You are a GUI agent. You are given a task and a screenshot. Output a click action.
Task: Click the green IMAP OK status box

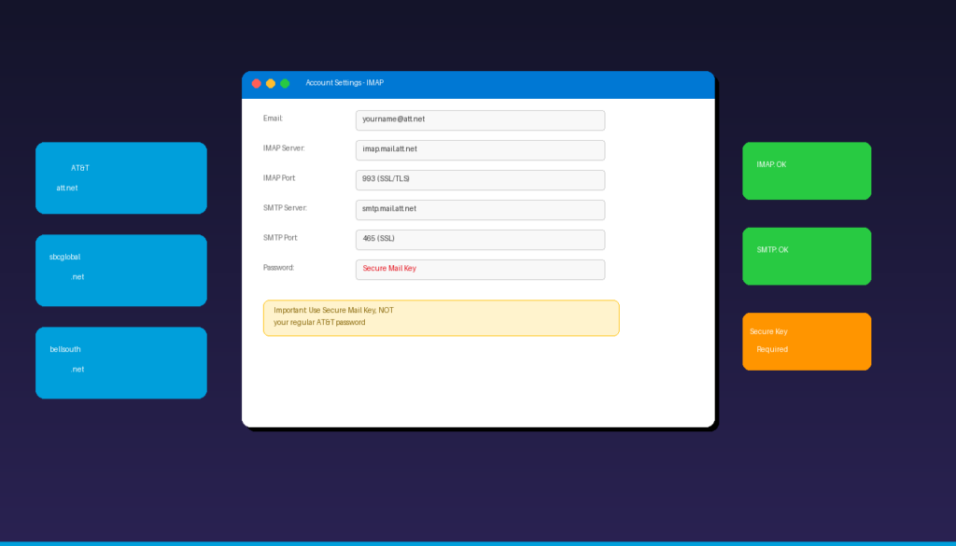click(x=807, y=171)
